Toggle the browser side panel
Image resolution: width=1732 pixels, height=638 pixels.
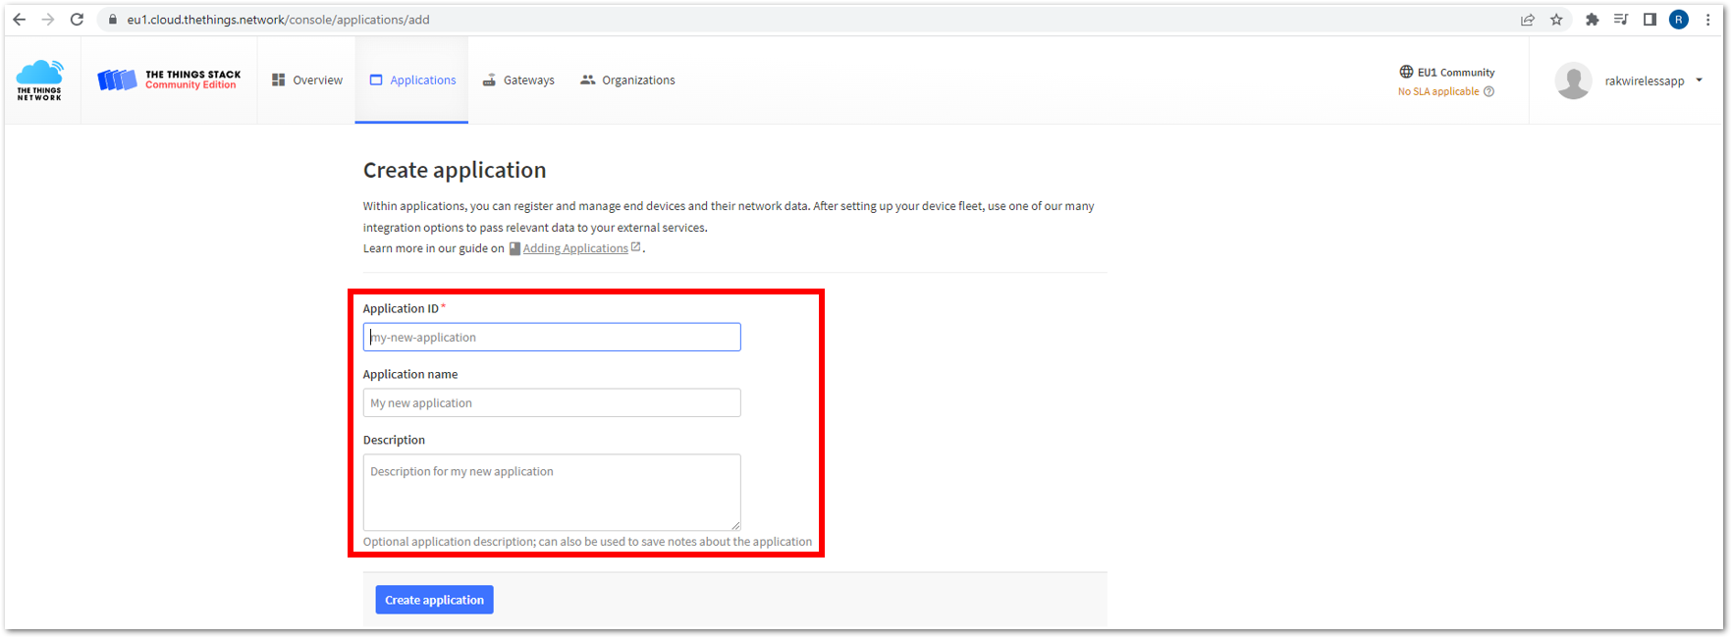coord(1650,20)
